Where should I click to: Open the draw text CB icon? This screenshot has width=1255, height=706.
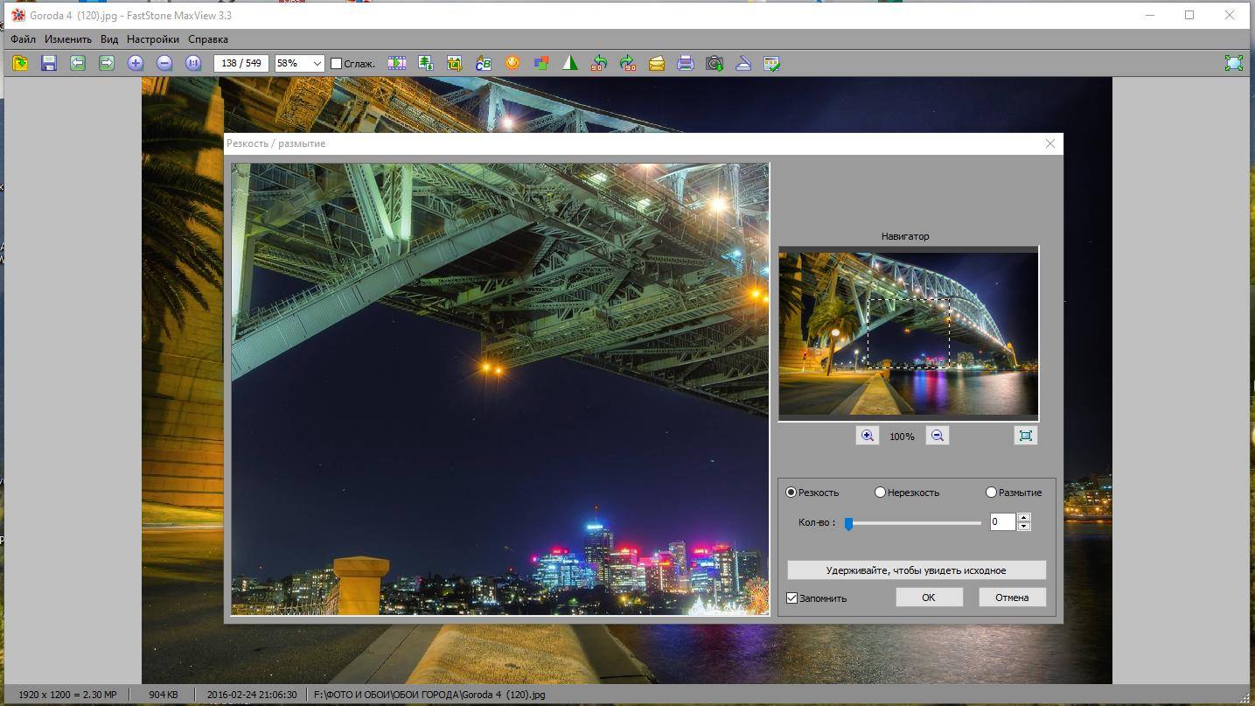tap(484, 63)
